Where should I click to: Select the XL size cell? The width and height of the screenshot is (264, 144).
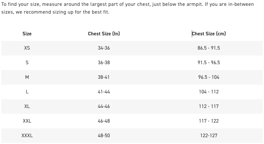click(x=27, y=106)
